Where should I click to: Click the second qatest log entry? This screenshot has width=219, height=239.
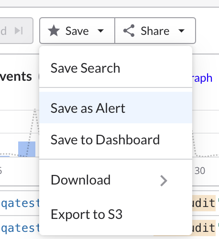coord(20,228)
